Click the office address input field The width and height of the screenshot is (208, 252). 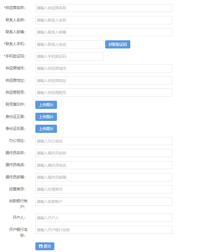coord(104,141)
